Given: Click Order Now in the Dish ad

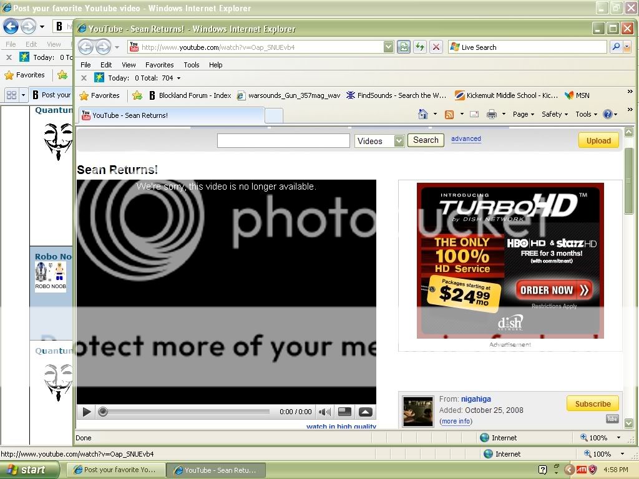Looking at the screenshot, I should pos(554,290).
